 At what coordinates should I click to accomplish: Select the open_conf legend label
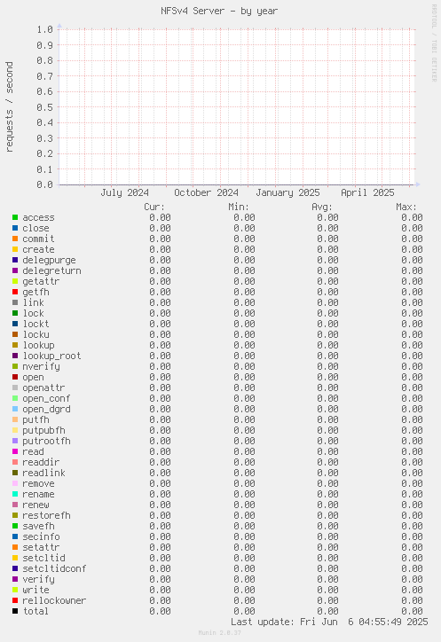tap(46, 398)
